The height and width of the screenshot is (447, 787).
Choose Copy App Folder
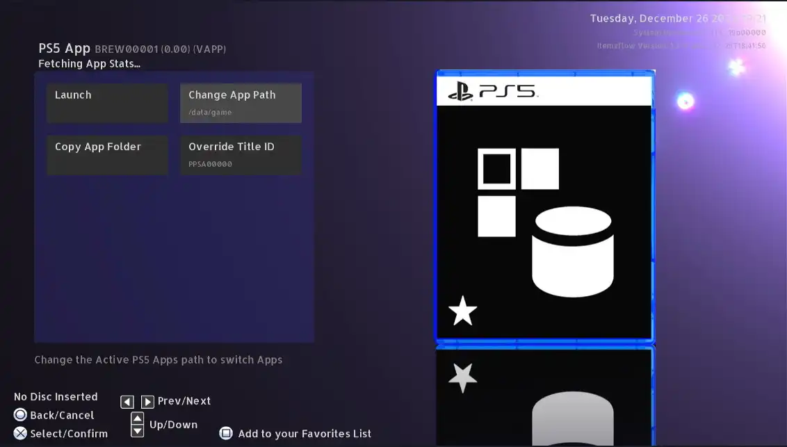pyautogui.click(x=107, y=154)
